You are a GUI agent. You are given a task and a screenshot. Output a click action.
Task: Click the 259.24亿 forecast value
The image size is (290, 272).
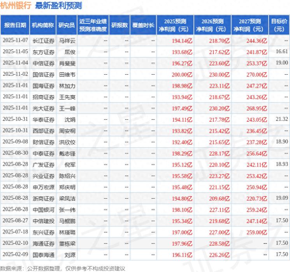257,209
